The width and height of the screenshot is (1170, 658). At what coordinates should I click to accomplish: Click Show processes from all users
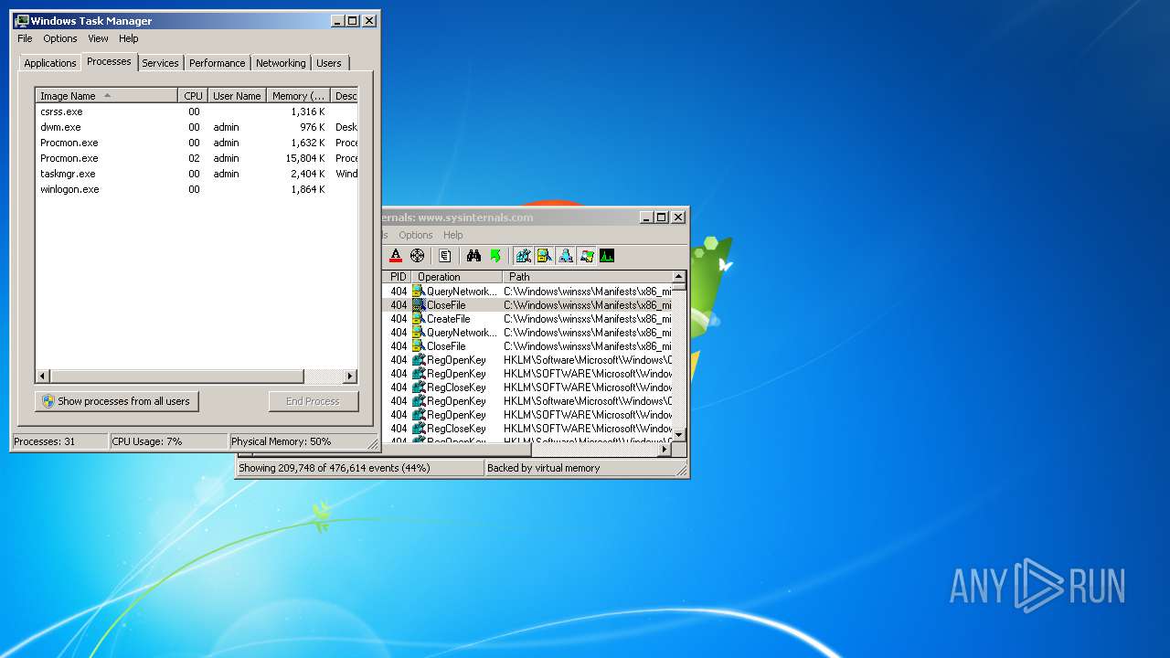click(117, 401)
